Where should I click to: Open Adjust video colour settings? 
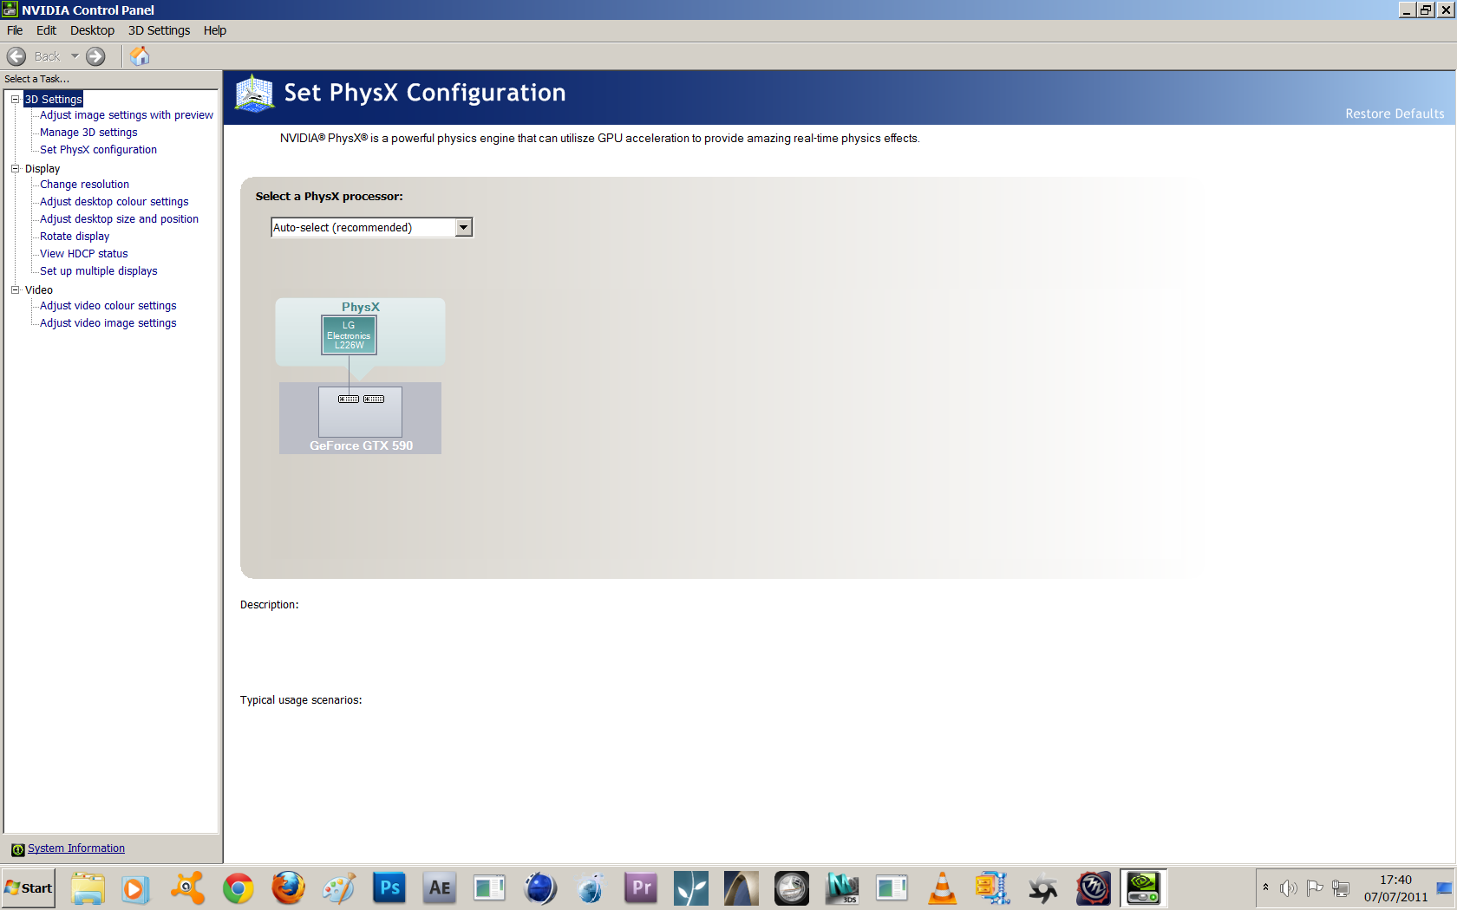point(108,306)
